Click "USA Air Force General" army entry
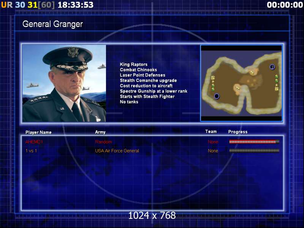Screen dimensions: 304x228 pyautogui.click(x=117, y=150)
